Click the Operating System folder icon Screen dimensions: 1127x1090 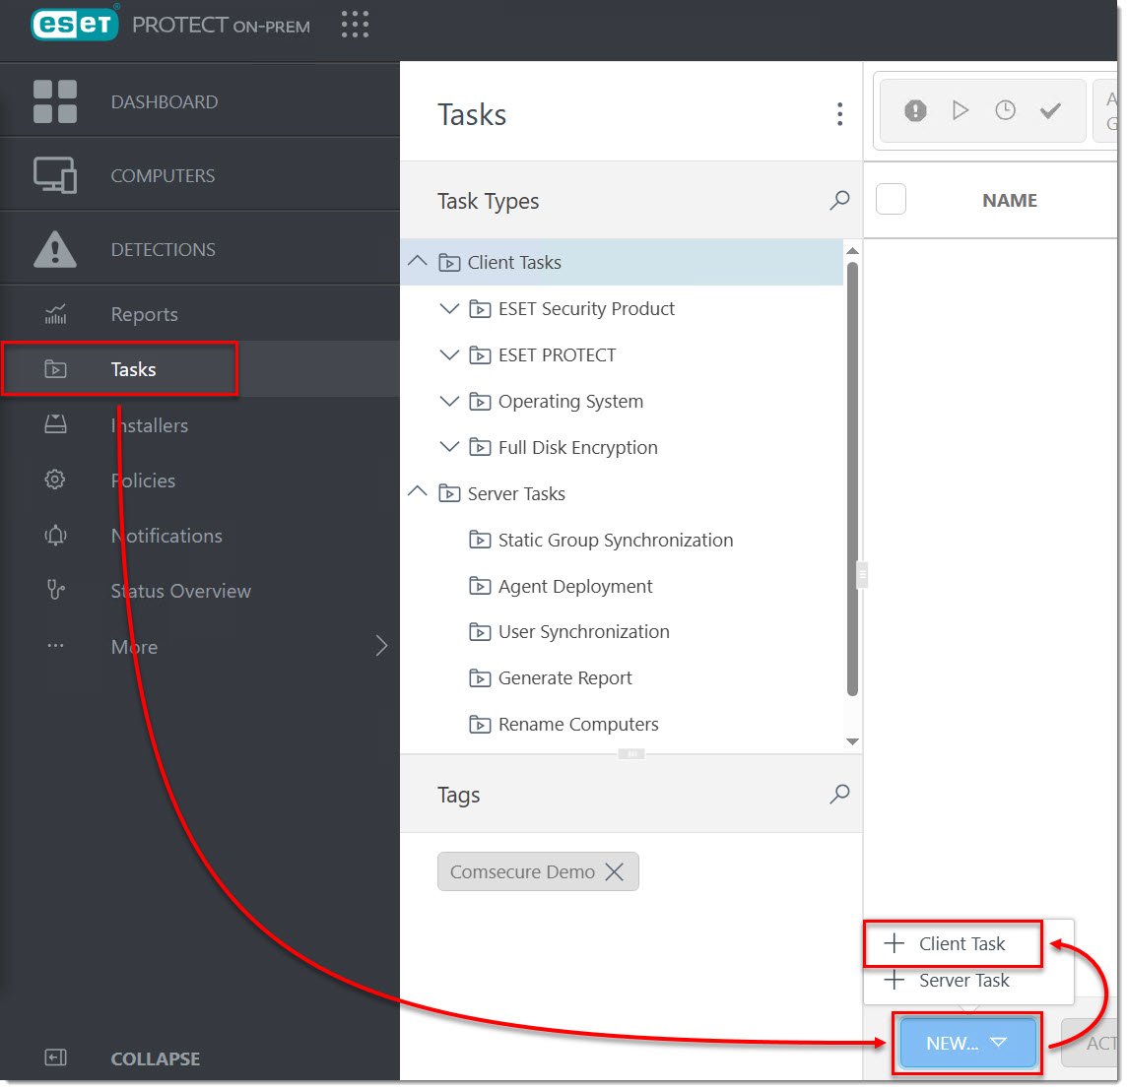coord(480,401)
